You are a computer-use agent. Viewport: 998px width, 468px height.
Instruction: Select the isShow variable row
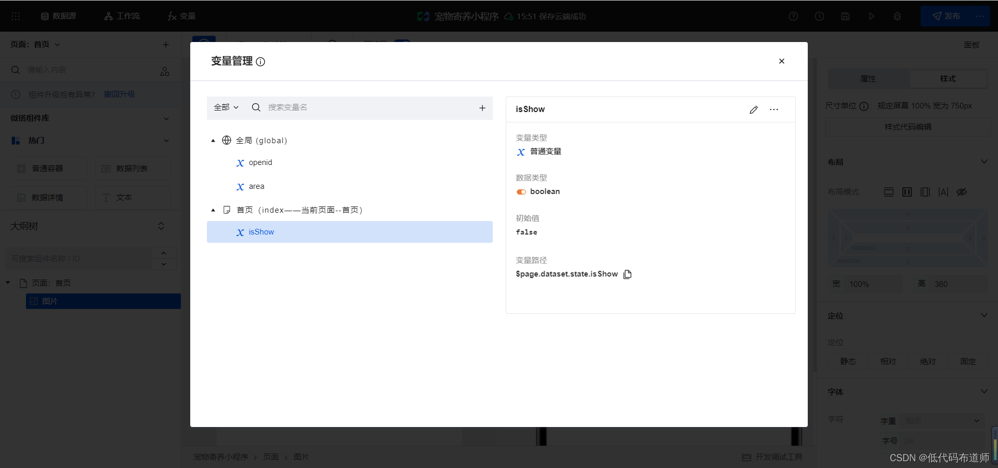click(349, 232)
